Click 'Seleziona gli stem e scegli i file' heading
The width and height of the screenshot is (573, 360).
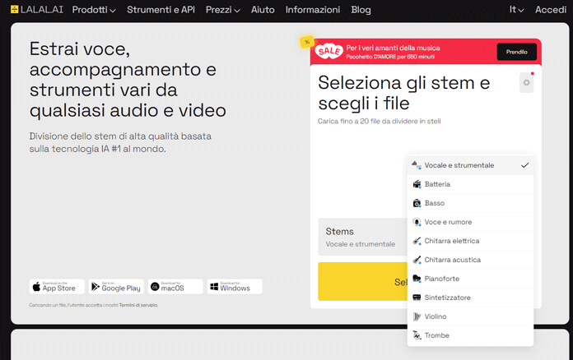(403, 93)
